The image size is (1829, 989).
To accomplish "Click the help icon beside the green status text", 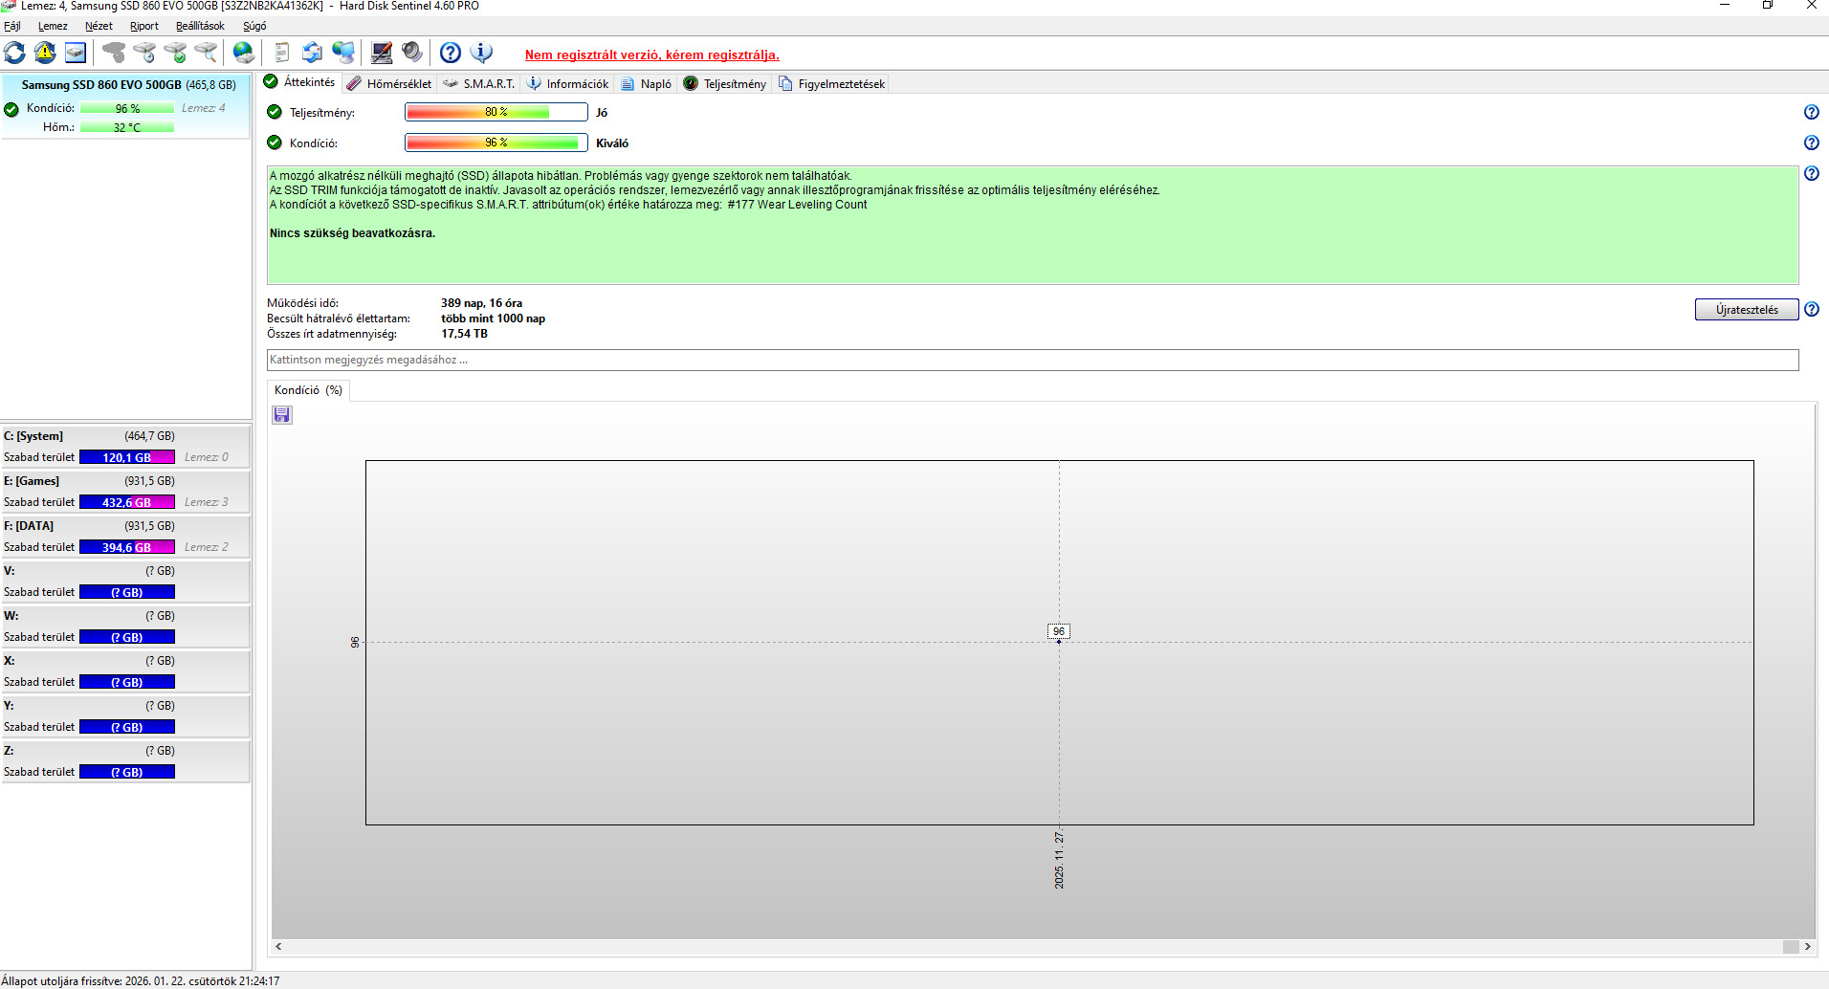I will [1811, 173].
